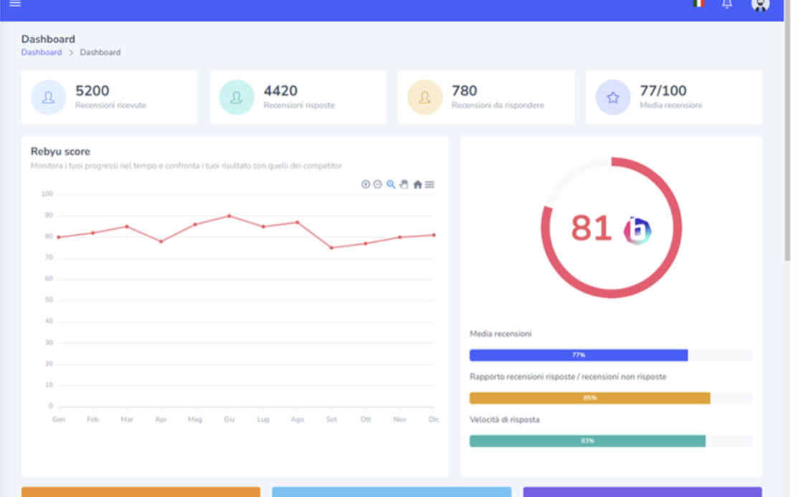
Task: Zoom out on the Rebyu score chart
Action: (x=378, y=184)
